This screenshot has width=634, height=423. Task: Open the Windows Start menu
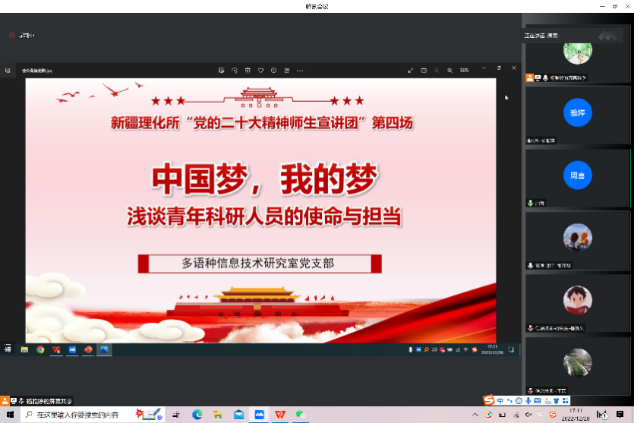click(10, 415)
